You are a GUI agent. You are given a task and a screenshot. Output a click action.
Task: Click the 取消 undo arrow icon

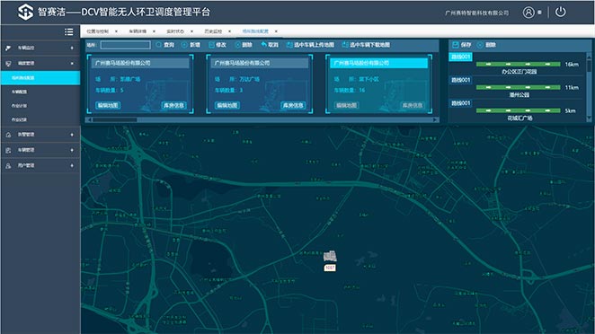click(x=263, y=45)
